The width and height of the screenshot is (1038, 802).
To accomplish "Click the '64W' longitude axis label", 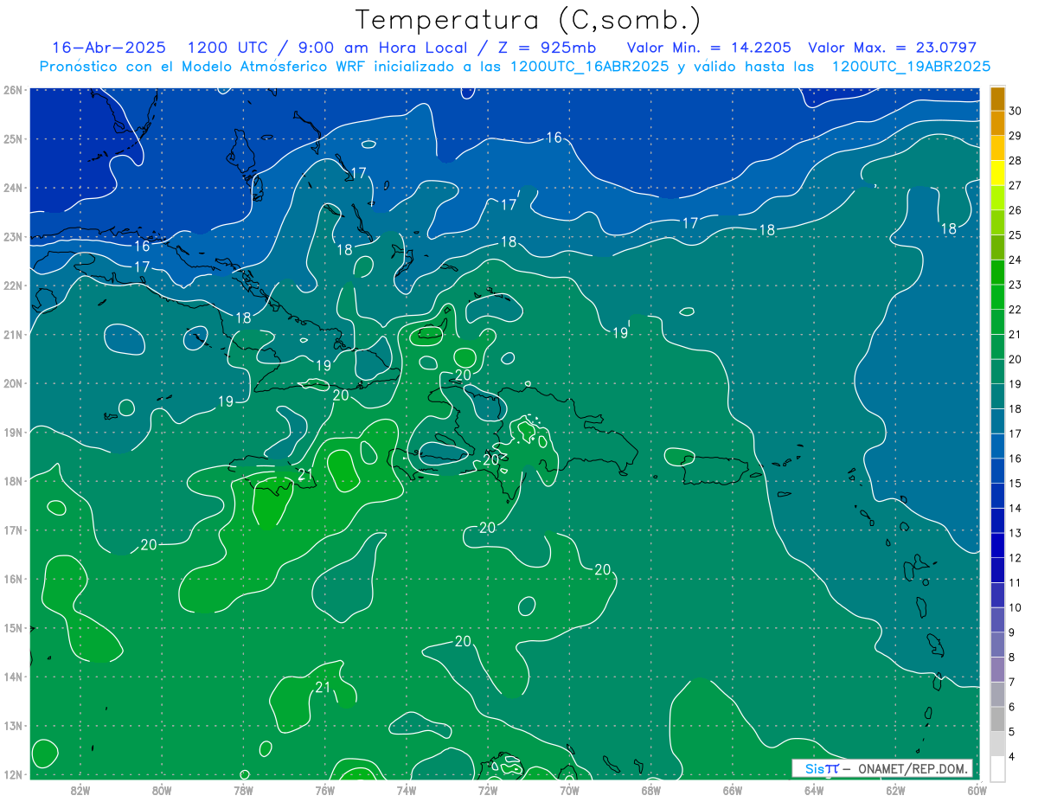I will pos(814,789).
